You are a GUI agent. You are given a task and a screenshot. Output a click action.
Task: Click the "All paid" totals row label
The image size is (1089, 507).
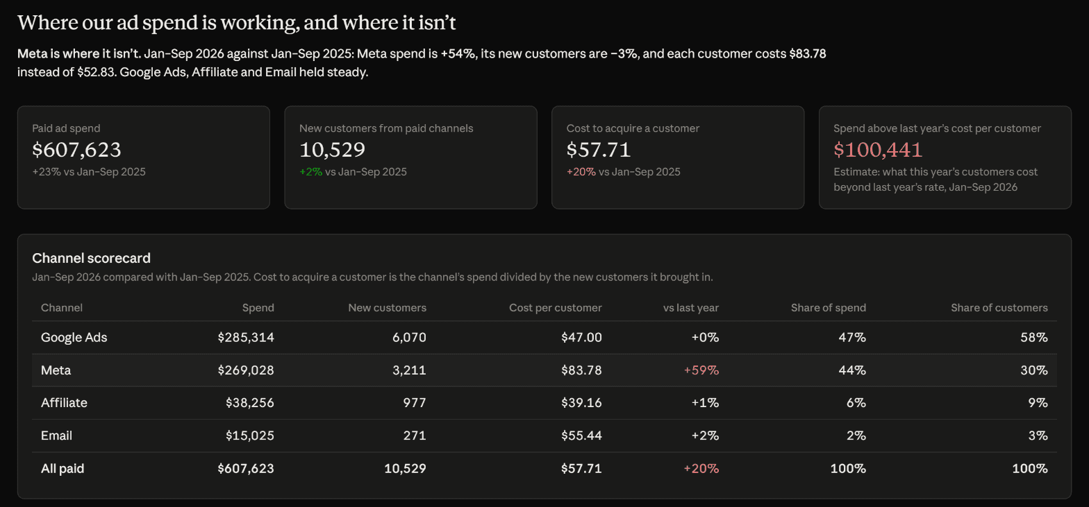tap(63, 469)
